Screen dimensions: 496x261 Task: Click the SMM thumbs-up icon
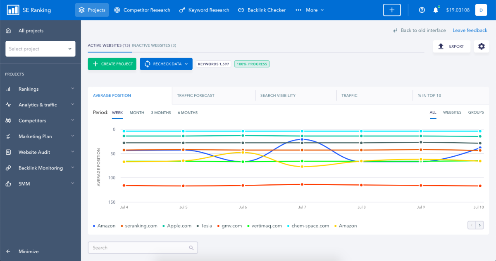[8, 183]
